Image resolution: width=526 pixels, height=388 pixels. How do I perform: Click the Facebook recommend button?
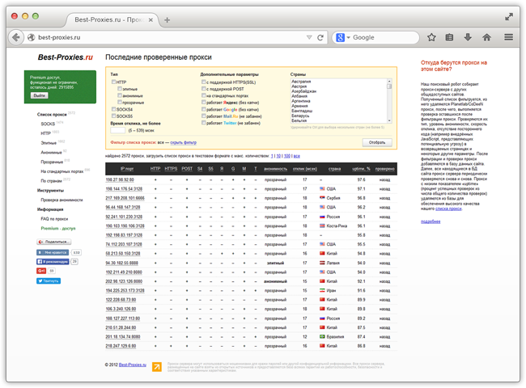[x=53, y=261]
